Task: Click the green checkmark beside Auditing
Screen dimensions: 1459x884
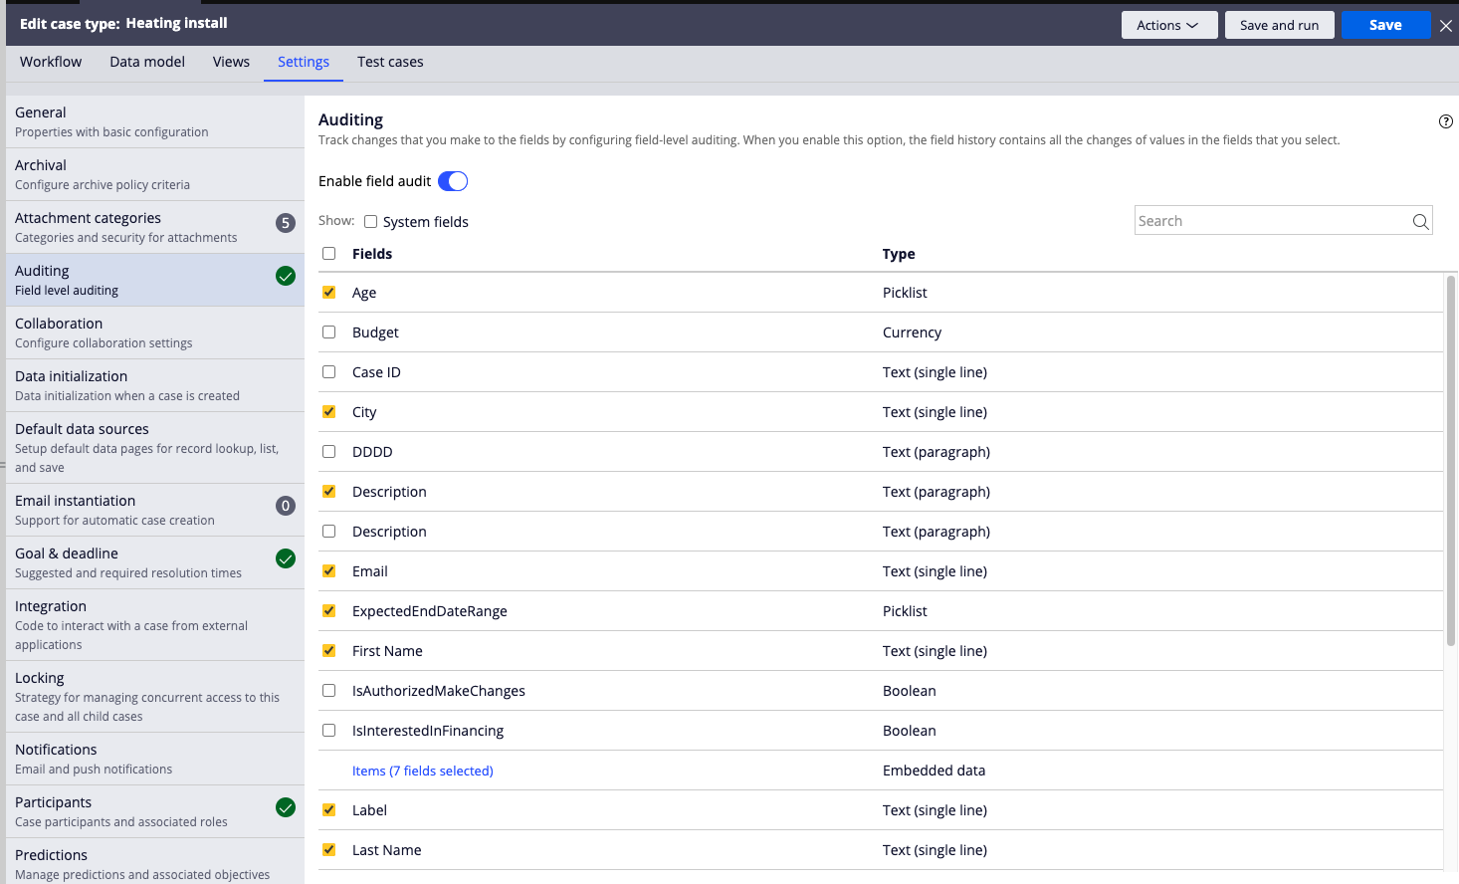Action: pyautogui.click(x=286, y=280)
